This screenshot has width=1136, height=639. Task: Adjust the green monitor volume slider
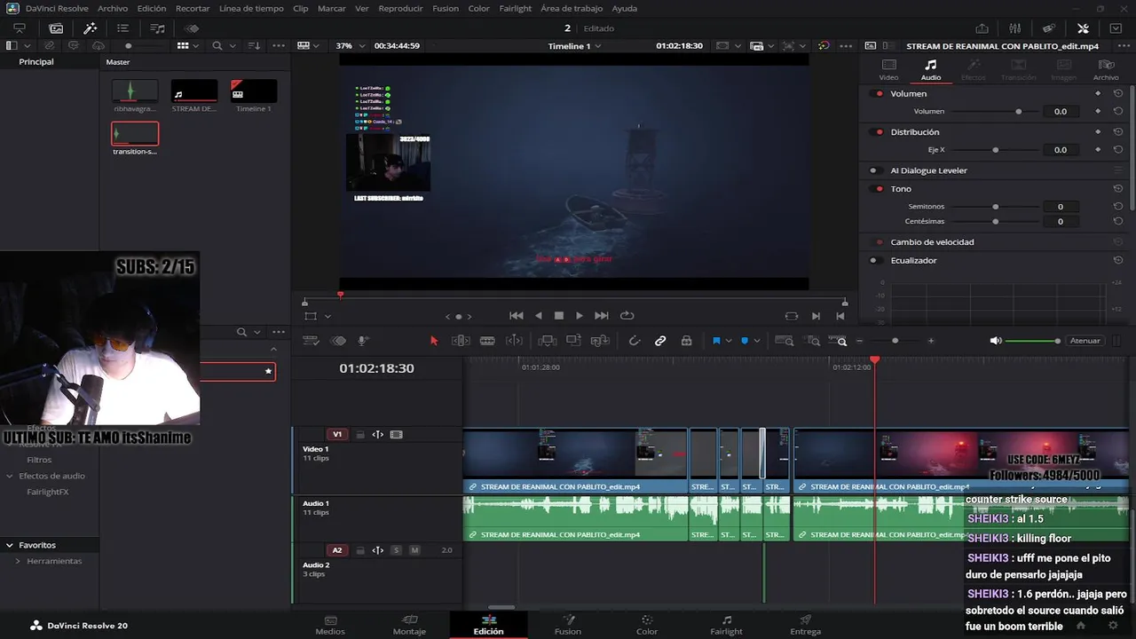1032,341
